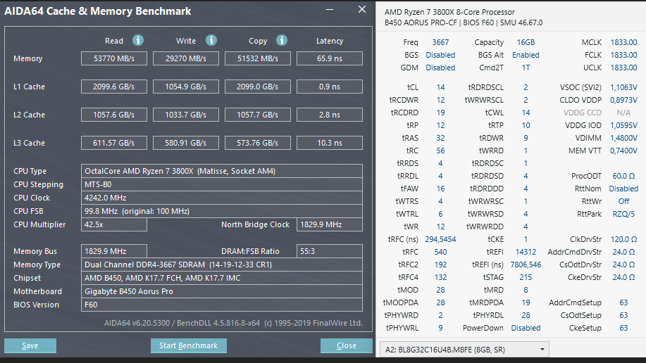Select the DRAM:FSB Ratio field 55:3
Image resolution: width=646 pixels, height=363 pixels.
(330, 251)
